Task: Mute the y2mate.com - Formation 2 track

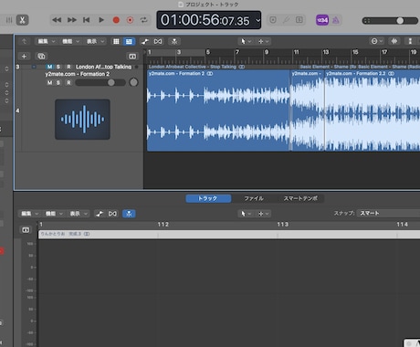Action: coord(49,82)
